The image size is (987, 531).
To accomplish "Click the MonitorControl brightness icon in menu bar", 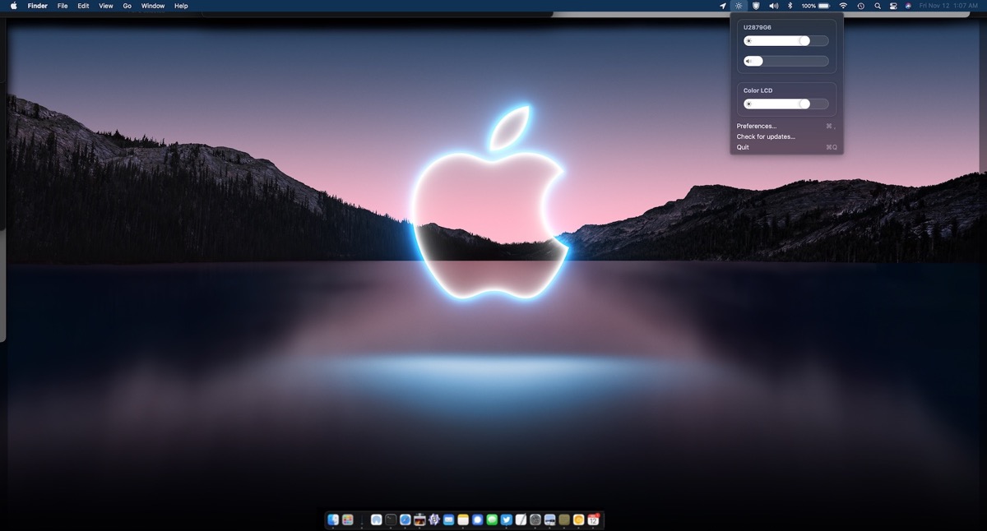I will [x=739, y=6].
